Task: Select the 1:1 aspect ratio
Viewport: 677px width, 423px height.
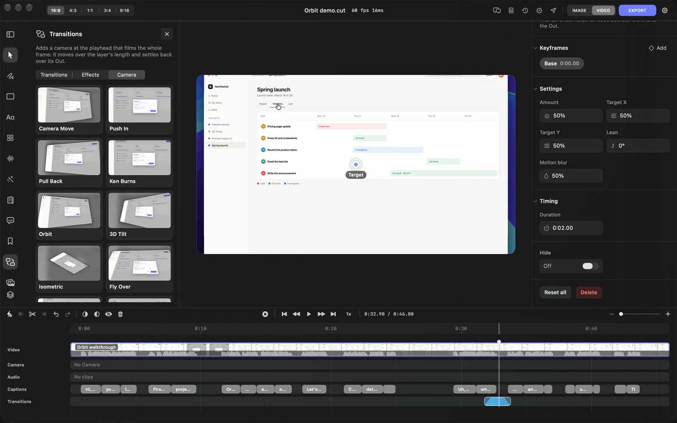Action: 90,11
